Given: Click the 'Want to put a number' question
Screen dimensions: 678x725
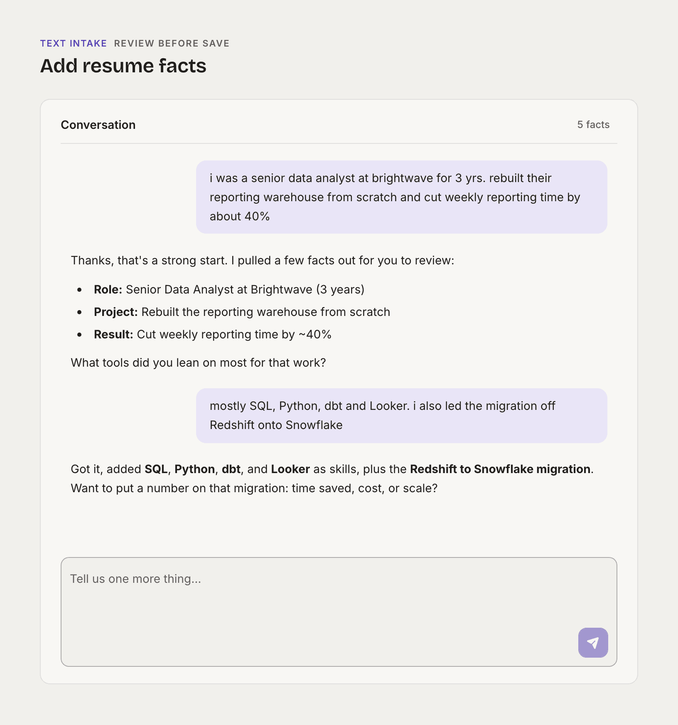Looking at the screenshot, I should [254, 488].
